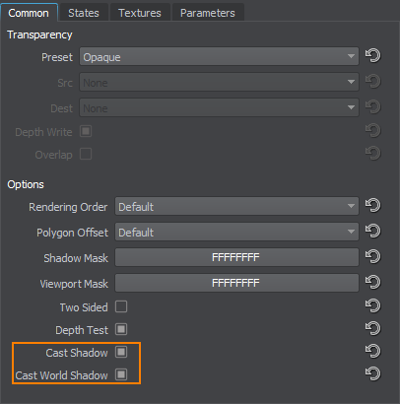Image resolution: width=400 pixels, height=404 pixels.
Task: Disable the Cast Shadow checkbox
Action: 121,352
